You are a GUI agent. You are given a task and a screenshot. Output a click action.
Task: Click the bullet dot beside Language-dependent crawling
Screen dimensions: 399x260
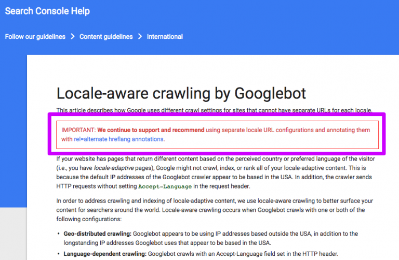pos(58,254)
